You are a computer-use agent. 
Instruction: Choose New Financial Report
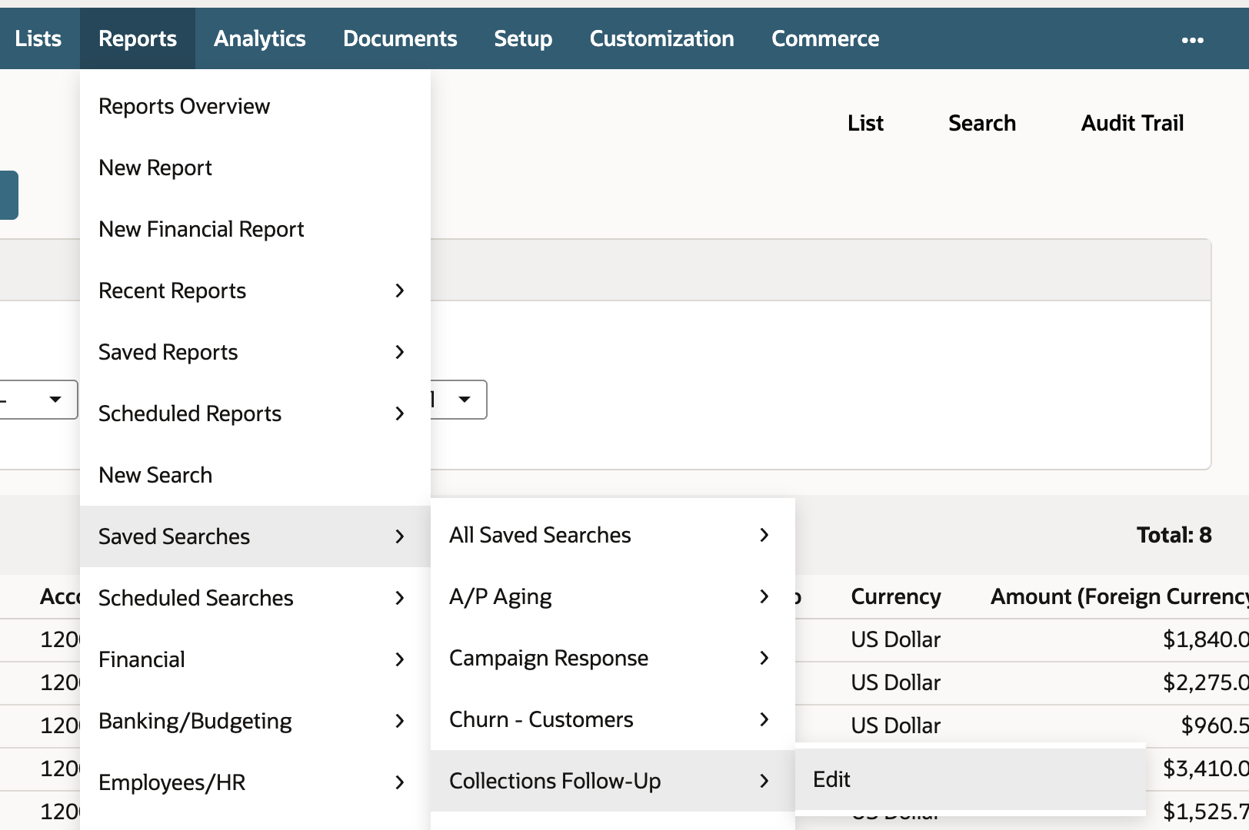coord(255,229)
